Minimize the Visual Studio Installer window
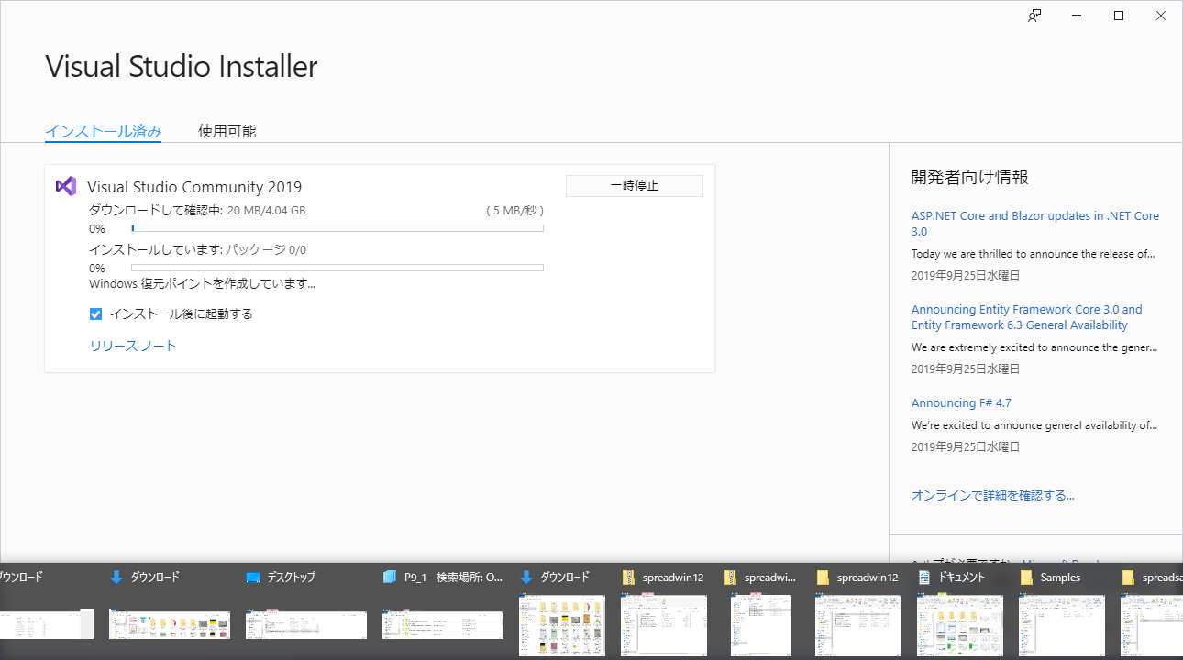 coord(1077,16)
